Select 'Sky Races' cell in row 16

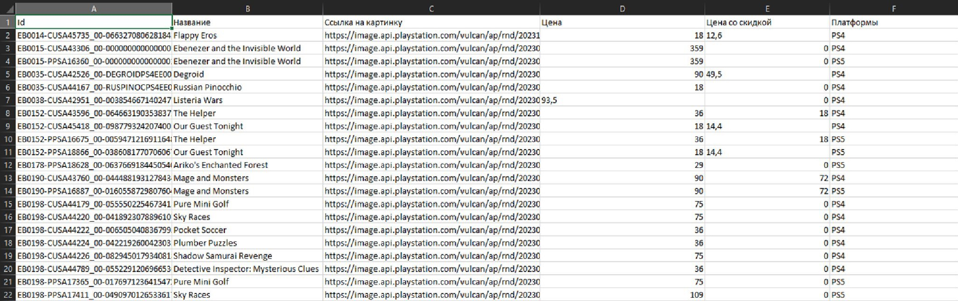247,217
